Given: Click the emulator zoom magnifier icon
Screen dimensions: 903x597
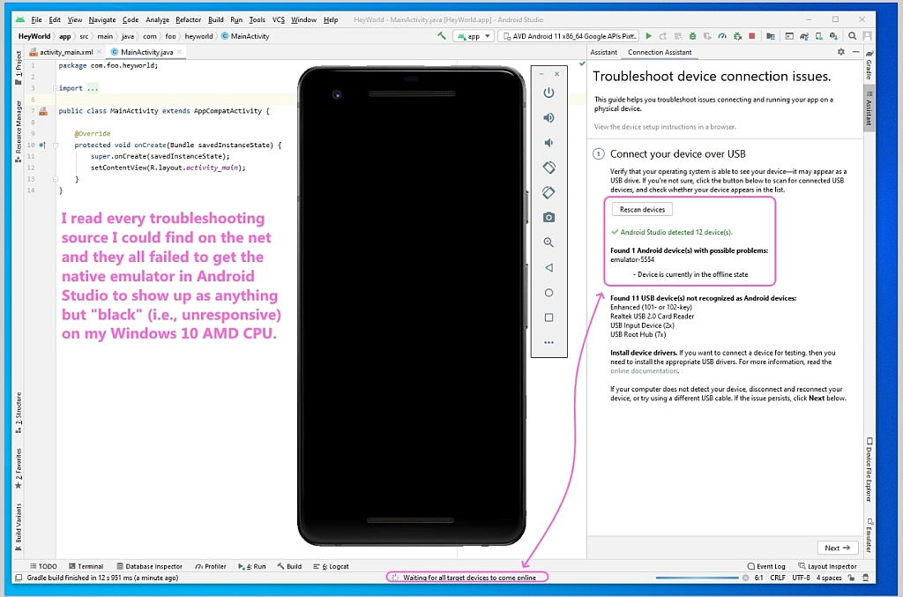Looking at the screenshot, I should pyautogui.click(x=549, y=243).
